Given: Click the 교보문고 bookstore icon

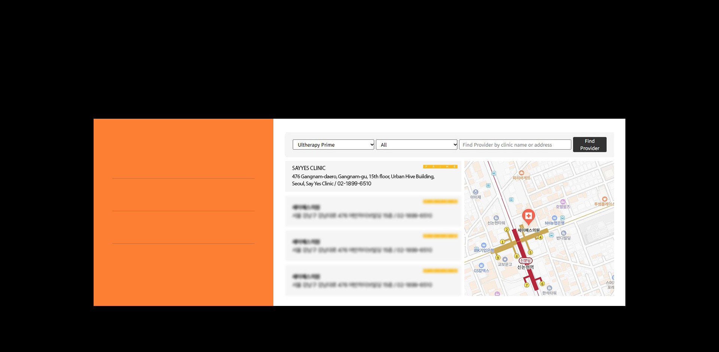Looking at the screenshot, I should coord(505,259).
